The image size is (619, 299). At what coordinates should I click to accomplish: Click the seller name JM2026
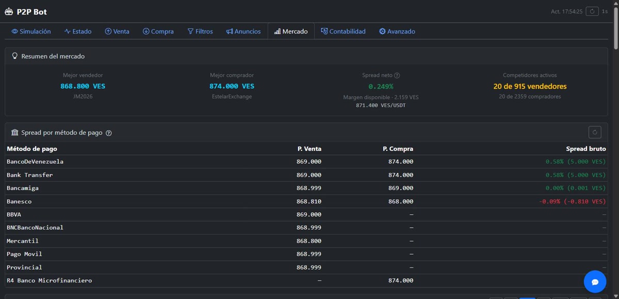[x=83, y=97]
